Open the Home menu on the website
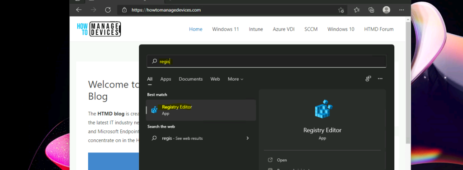Viewport: 463px width, 170px height. pyautogui.click(x=196, y=29)
